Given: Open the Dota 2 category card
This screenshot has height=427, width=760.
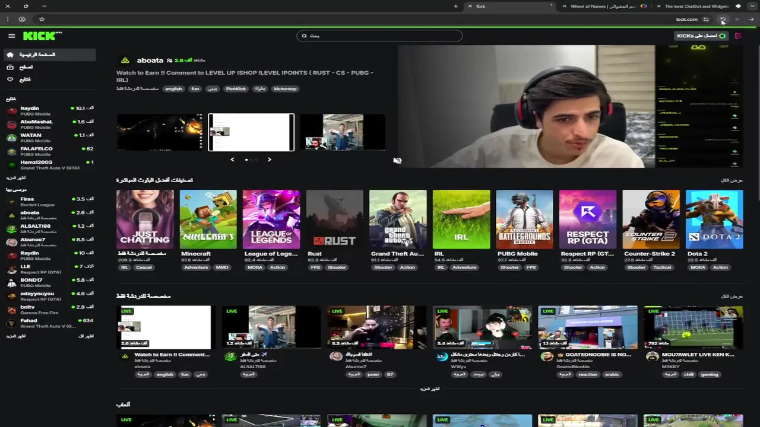Looking at the screenshot, I should click(x=714, y=219).
